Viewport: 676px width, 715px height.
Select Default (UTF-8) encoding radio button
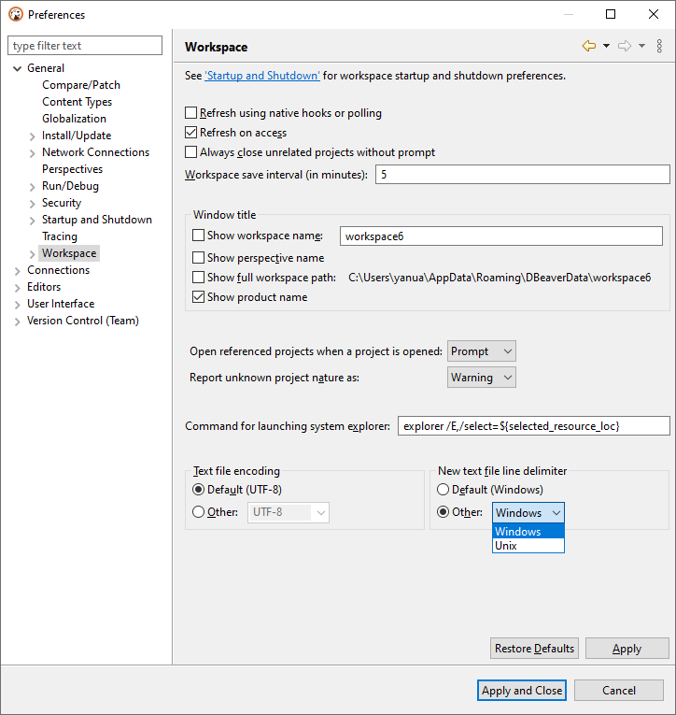pyautogui.click(x=198, y=490)
